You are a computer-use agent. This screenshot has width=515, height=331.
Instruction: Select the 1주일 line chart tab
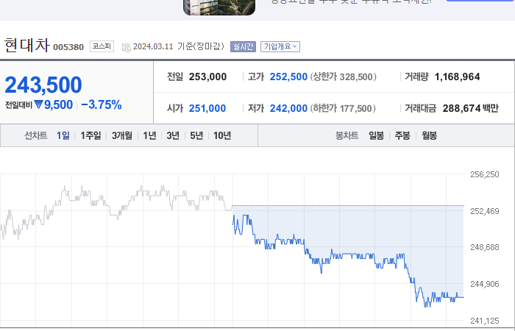(90, 135)
